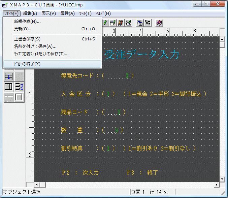The width and height of the screenshot is (228, 198).
Task: Choose 上書き保存(S) menu entry
Action: tap(52, 39)
